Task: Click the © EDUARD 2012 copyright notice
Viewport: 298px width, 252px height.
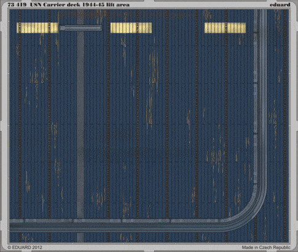Action: tap(25, 247)
